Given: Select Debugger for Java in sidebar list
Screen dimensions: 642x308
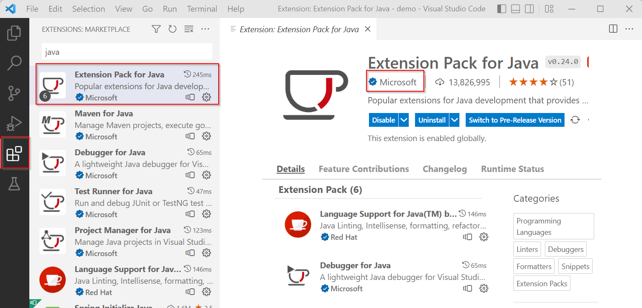Looking at the screenshot, I should pos(125,164).
